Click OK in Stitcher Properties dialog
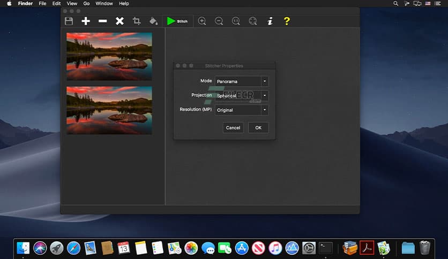The height and width of the screenshot is (259, 448). [x=258, y=128]
